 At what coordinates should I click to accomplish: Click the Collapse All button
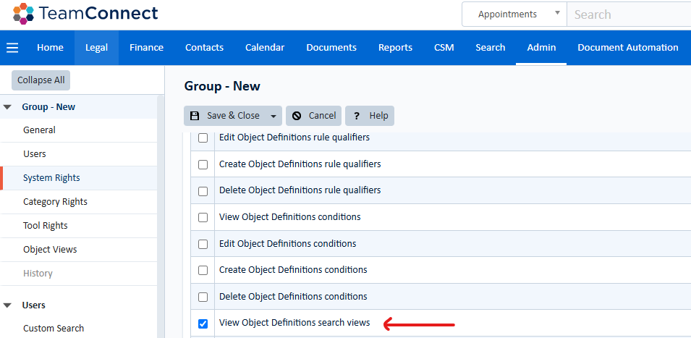click(41, 80)
